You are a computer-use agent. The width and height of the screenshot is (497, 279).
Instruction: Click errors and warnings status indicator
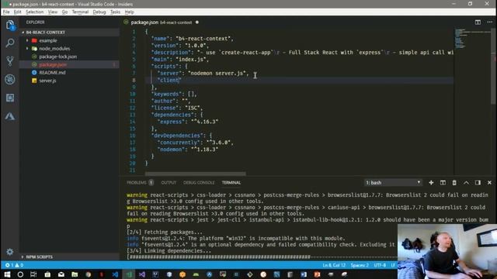14,265
